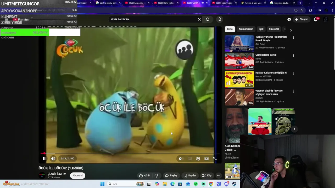
Task: Select the Aramanızdan filter chip
Action: coord(246,29)
